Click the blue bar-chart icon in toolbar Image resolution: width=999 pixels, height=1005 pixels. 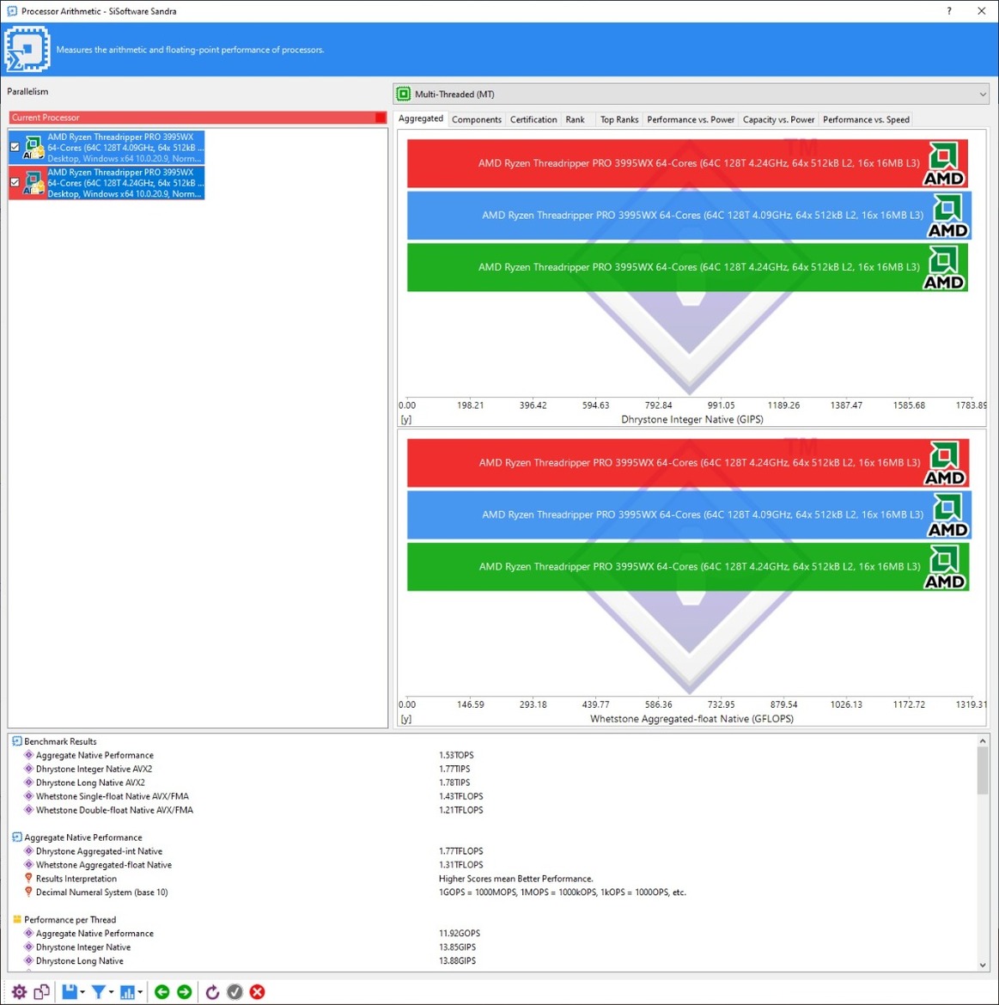tap(127, 991)
